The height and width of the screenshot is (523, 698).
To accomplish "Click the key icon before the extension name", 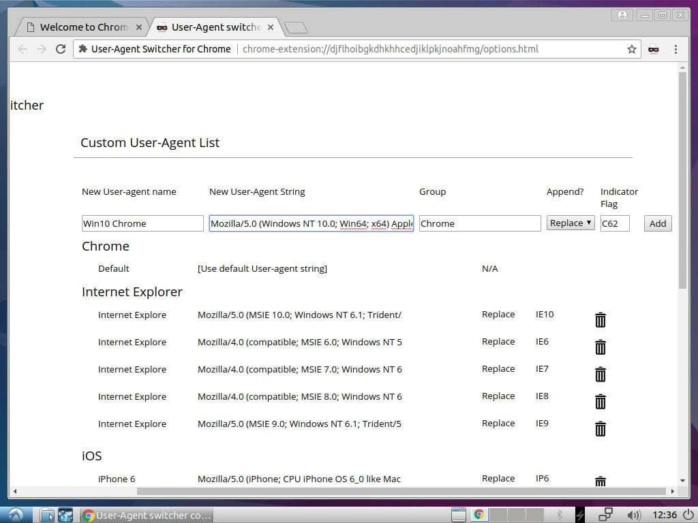I will [84, 48].
